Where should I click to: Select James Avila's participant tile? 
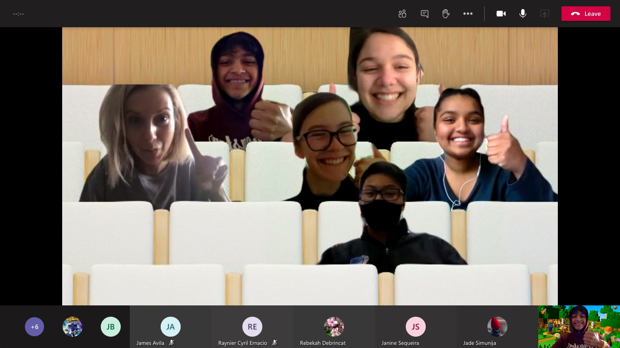coord(171,326)
